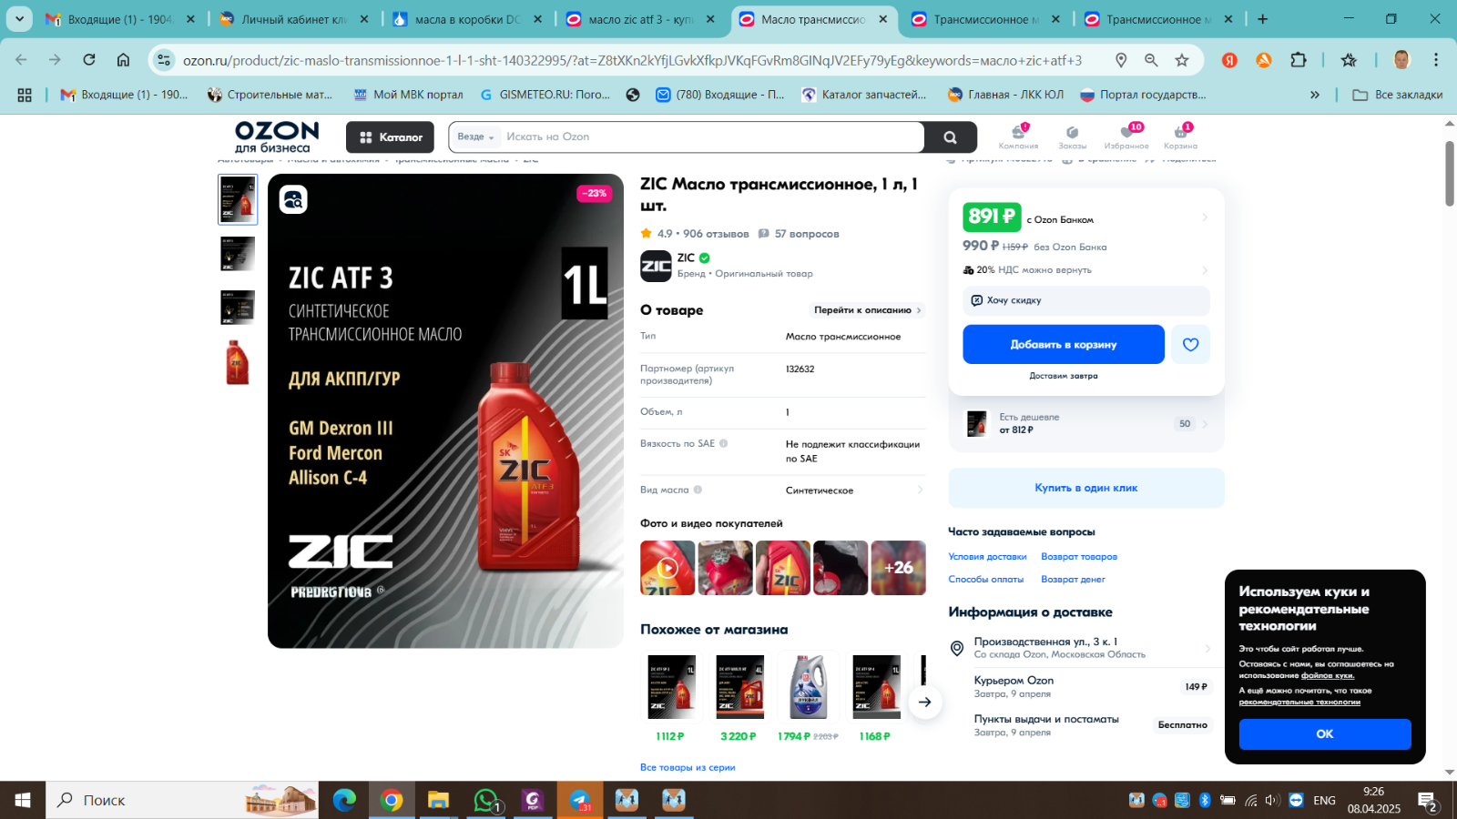Image resolution: width=1457 pixels, height=819 pixels.
Task: Open the Заказы header icon
Action: point(1072,136)
